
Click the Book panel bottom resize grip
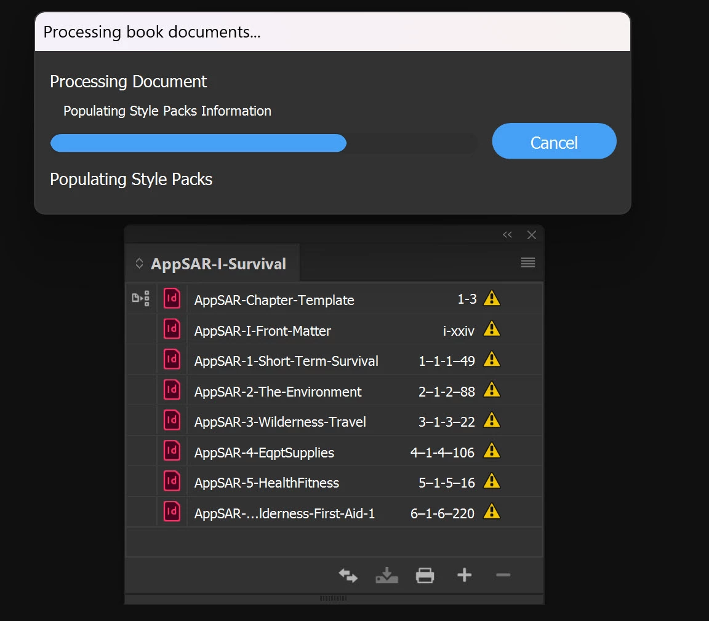[x=333, y=598]
